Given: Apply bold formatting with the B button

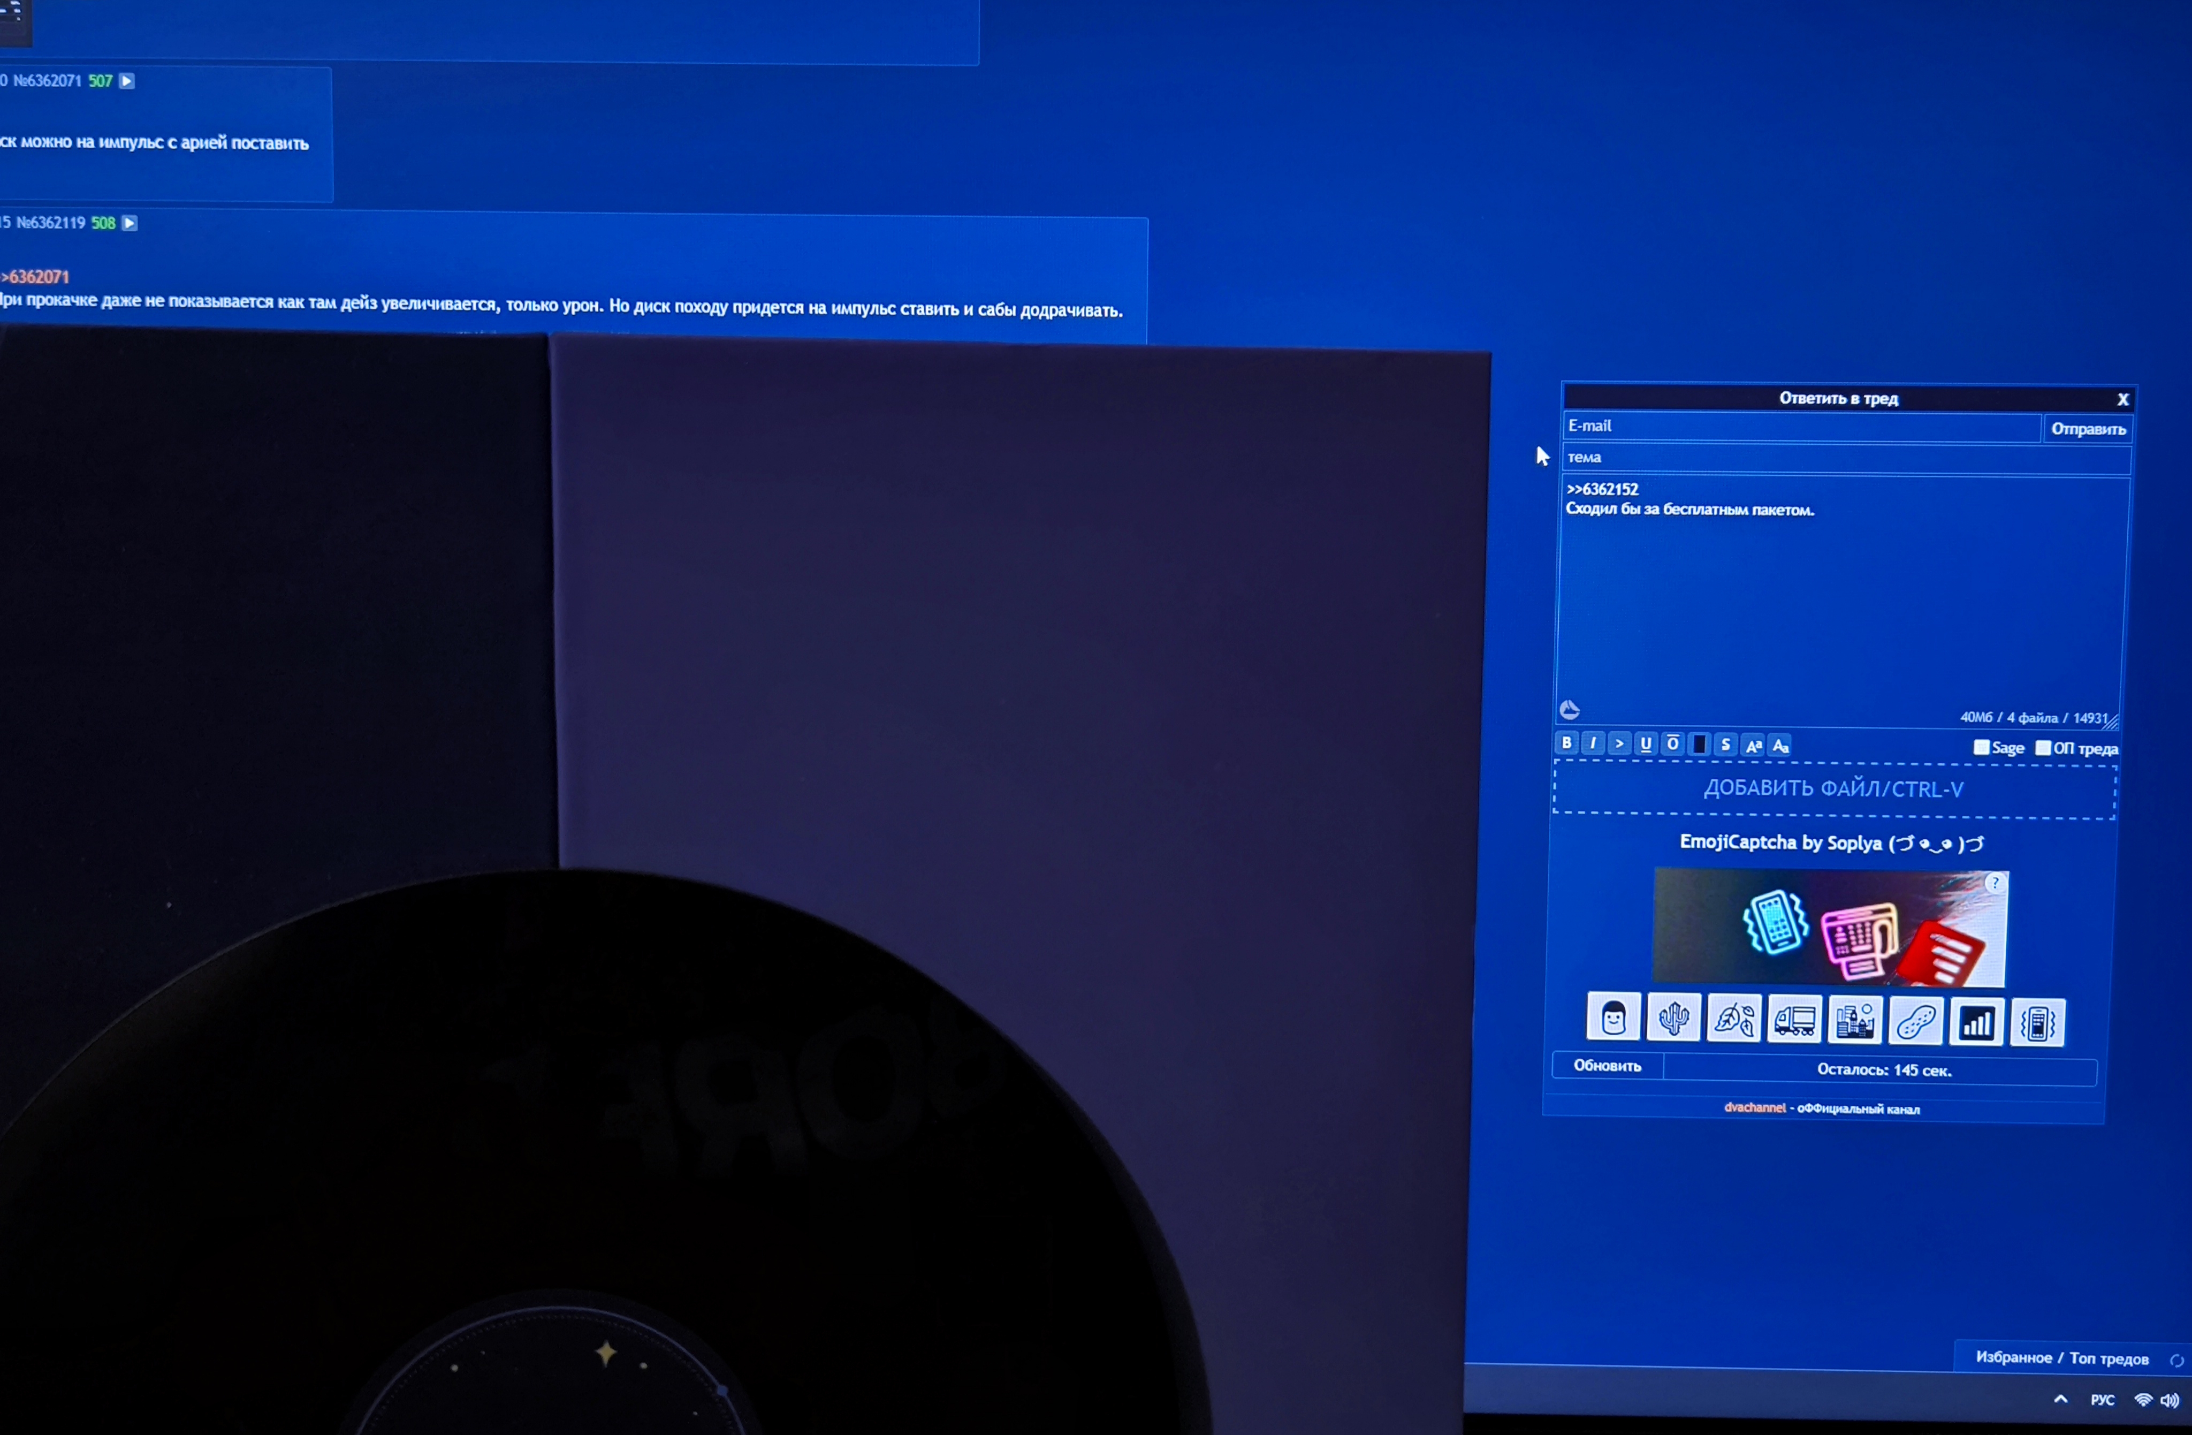Looking at the screenshot, I should pyautogui.click(x=1566, y=742).
